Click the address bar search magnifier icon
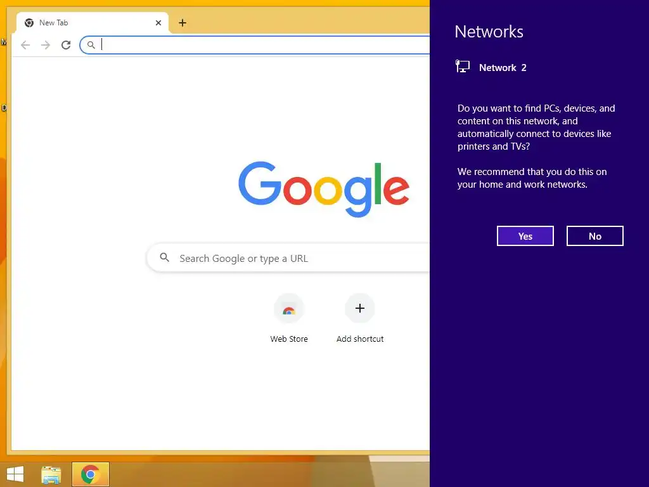 pyautogui.click(x=91, y=45)
